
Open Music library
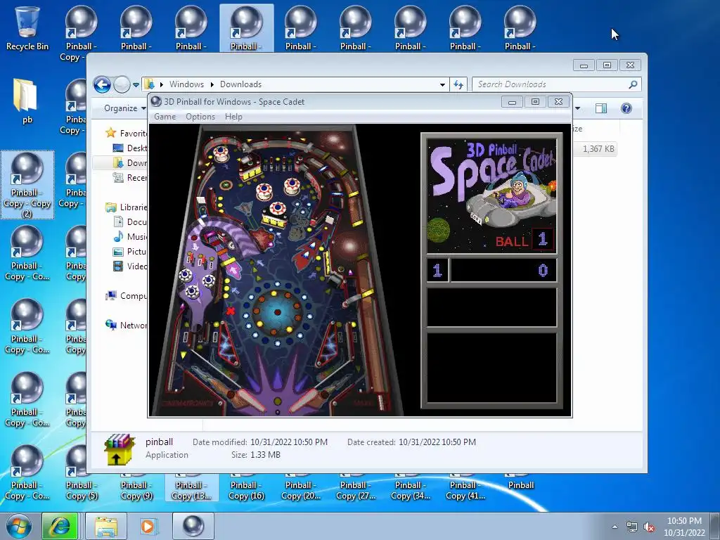coord(130,236)
